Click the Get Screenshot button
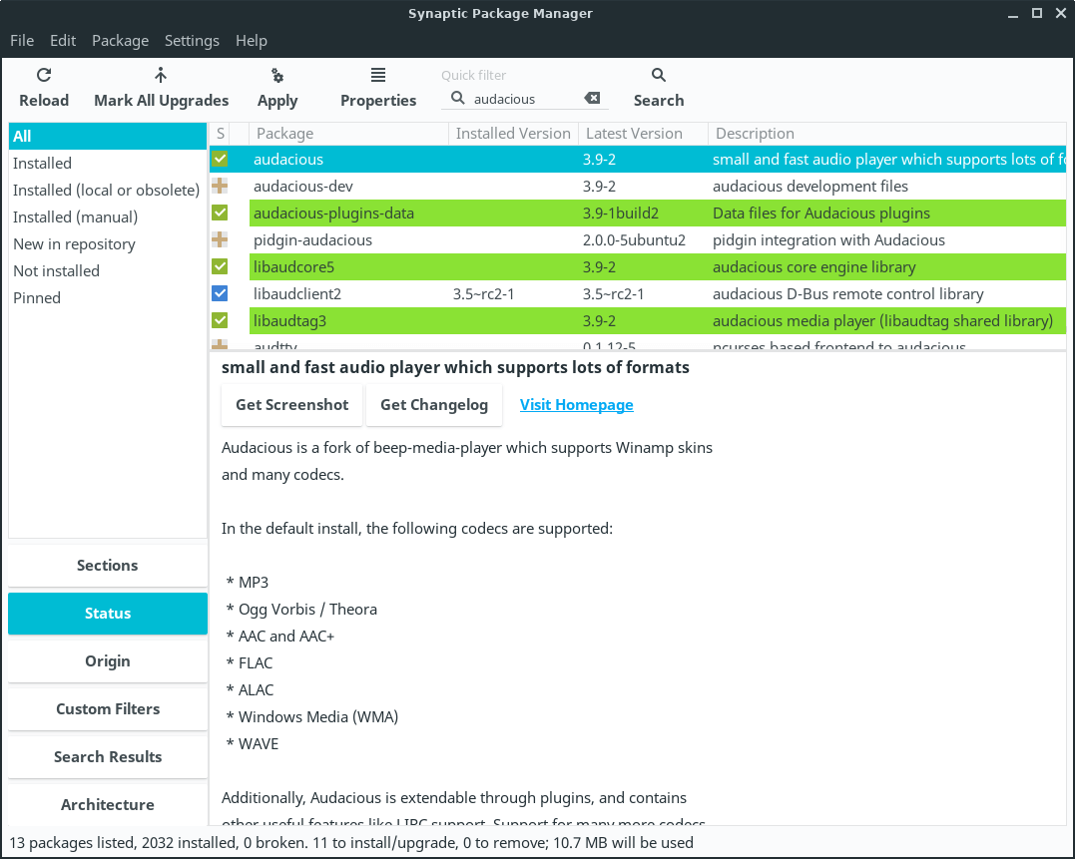1075x859 pixels. pyautogui.click(x=292, y=405)
